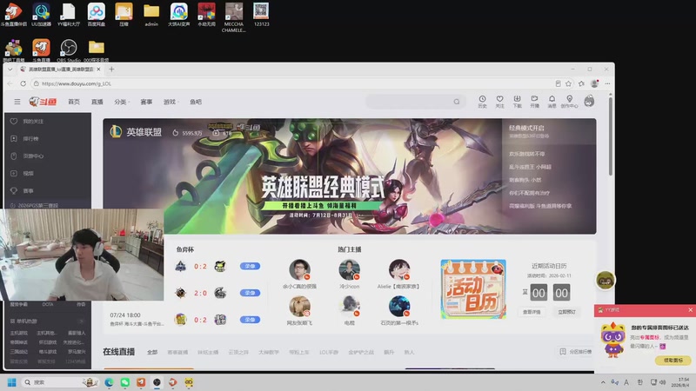Open the browser tab list chevron
696x391 pixels.
click(x=10, y=70)
